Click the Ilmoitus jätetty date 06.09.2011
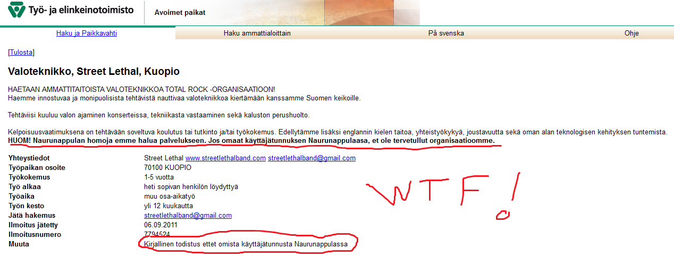Viewport: 674px width, 256px height. pyautogui.click(x=161, y=225)
